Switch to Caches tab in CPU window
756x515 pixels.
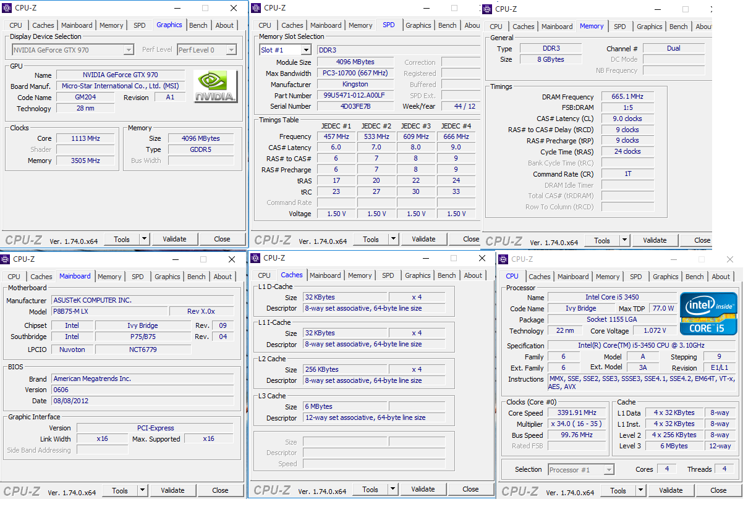[x=540, y=277]
